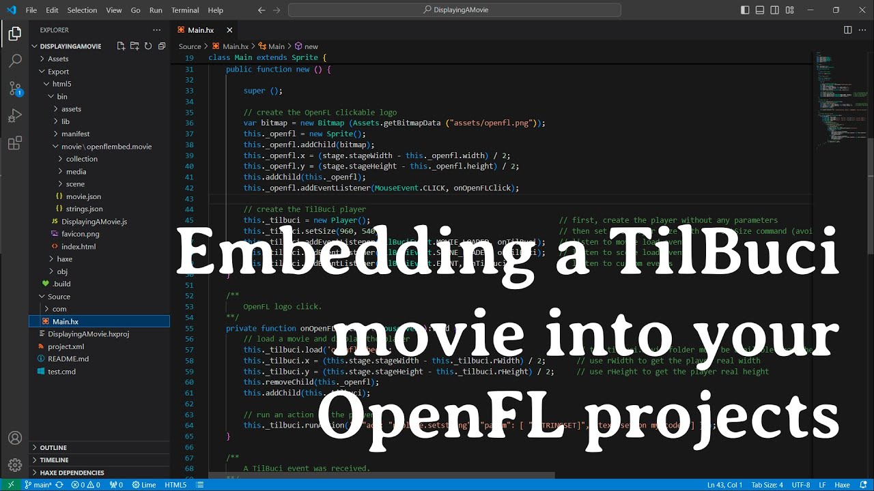This screenshot has height=491, width=874.
Task: Open the Extensions view icon
Action: coord(15,143)
